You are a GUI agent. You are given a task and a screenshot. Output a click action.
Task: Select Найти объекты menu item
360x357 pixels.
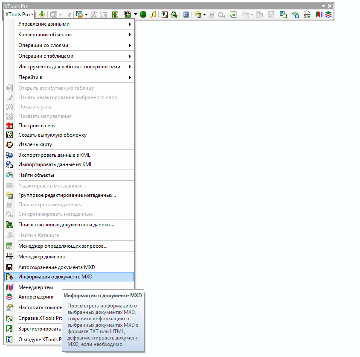coord(69,175)
